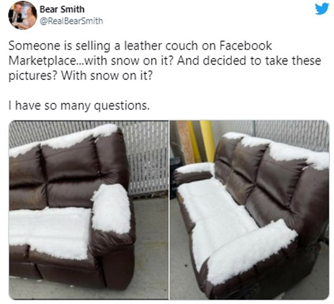
Task: Click the word Marketplace in the tweet
Action: tap(41, 61)
